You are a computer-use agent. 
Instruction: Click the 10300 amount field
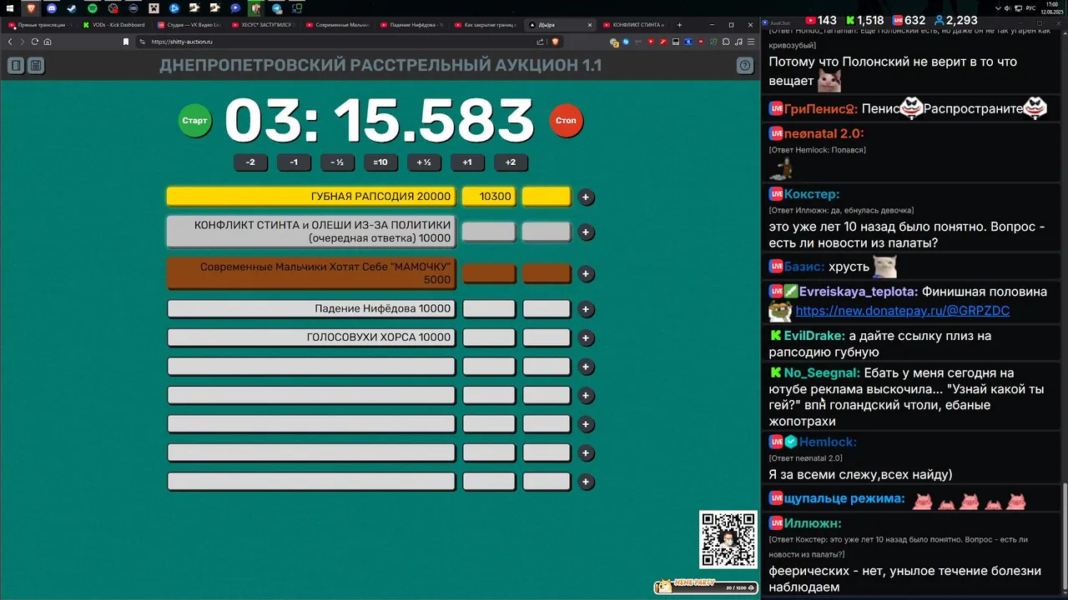[x=489, y=197]
